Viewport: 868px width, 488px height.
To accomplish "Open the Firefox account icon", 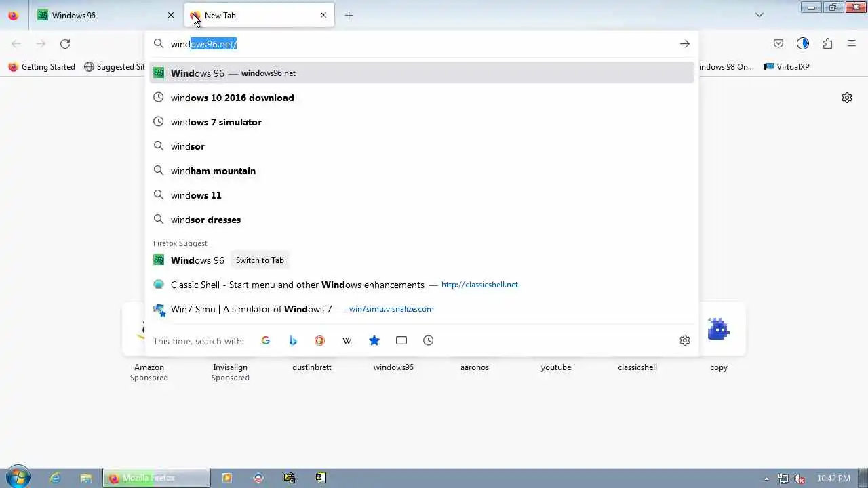I will coord(803,44).
